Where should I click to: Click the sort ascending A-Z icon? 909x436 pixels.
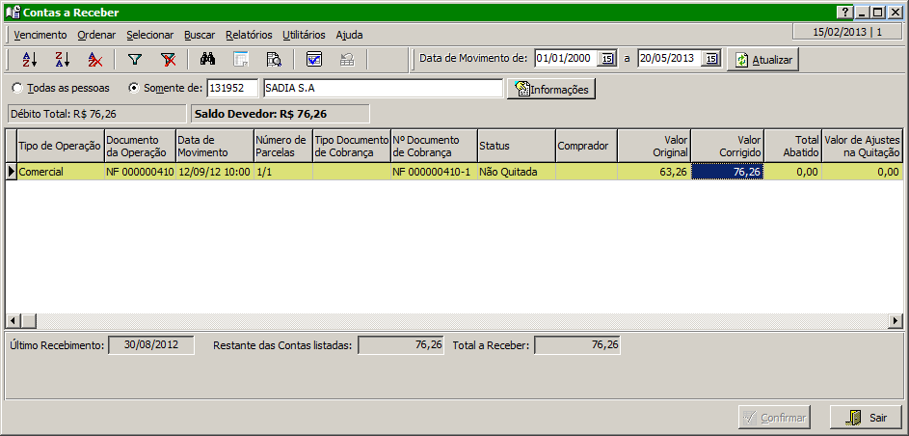click(29, 60)
